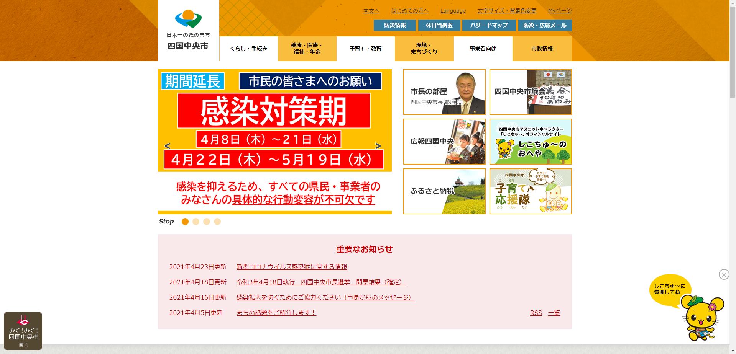Select the first carousel slide dot

tap(185, 222)
